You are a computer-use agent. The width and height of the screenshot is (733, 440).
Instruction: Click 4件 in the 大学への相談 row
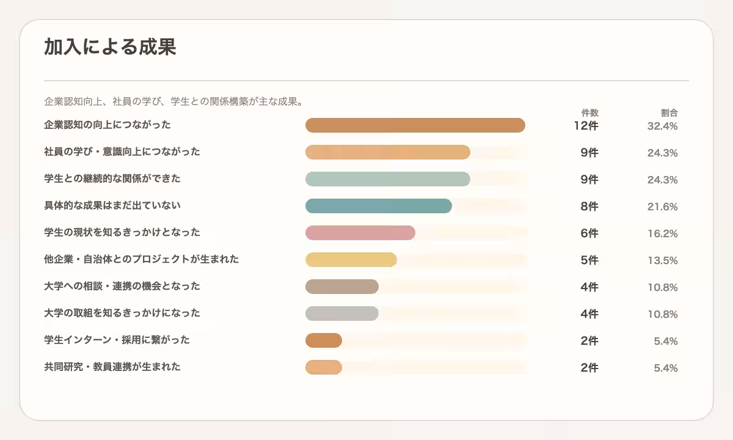click(589, 287)
